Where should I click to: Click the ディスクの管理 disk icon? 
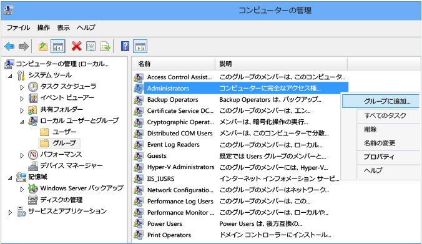(x=33, y=200)
